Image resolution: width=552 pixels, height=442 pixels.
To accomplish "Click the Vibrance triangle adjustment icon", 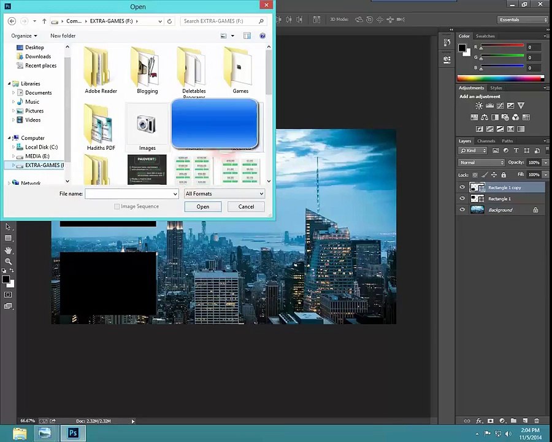I will coord(521,106).
